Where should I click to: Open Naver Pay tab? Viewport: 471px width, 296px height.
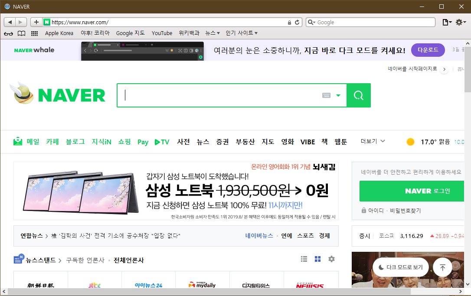143,142
